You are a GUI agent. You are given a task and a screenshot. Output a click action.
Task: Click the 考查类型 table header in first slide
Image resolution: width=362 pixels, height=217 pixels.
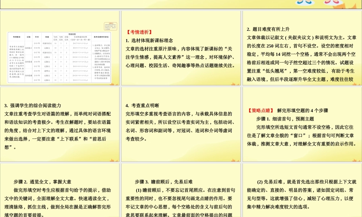click(72, 34)
